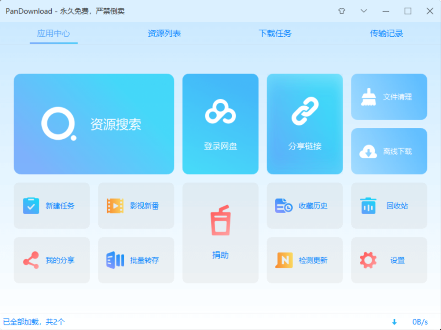
Task: Switch to the 资源列表 tab
Action: pyautogui.click(x=164, y=33)
